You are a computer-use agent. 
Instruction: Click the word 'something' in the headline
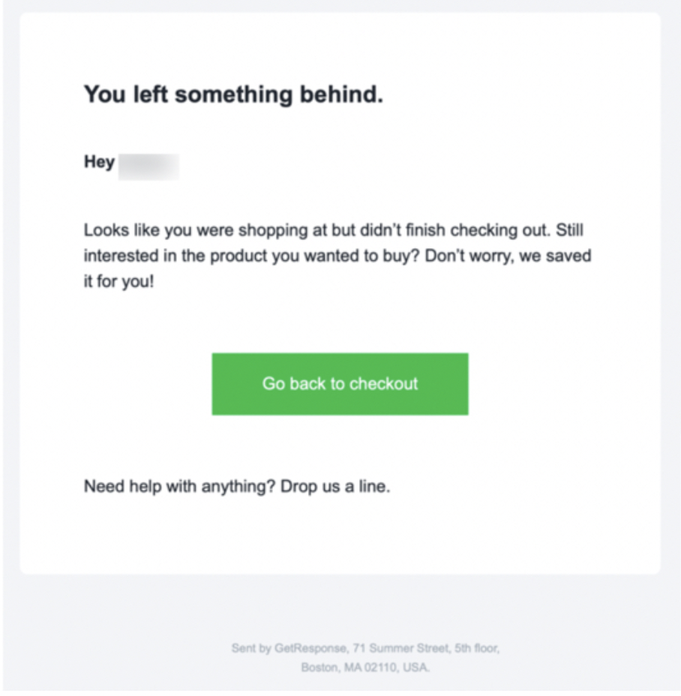click(233, 95)
